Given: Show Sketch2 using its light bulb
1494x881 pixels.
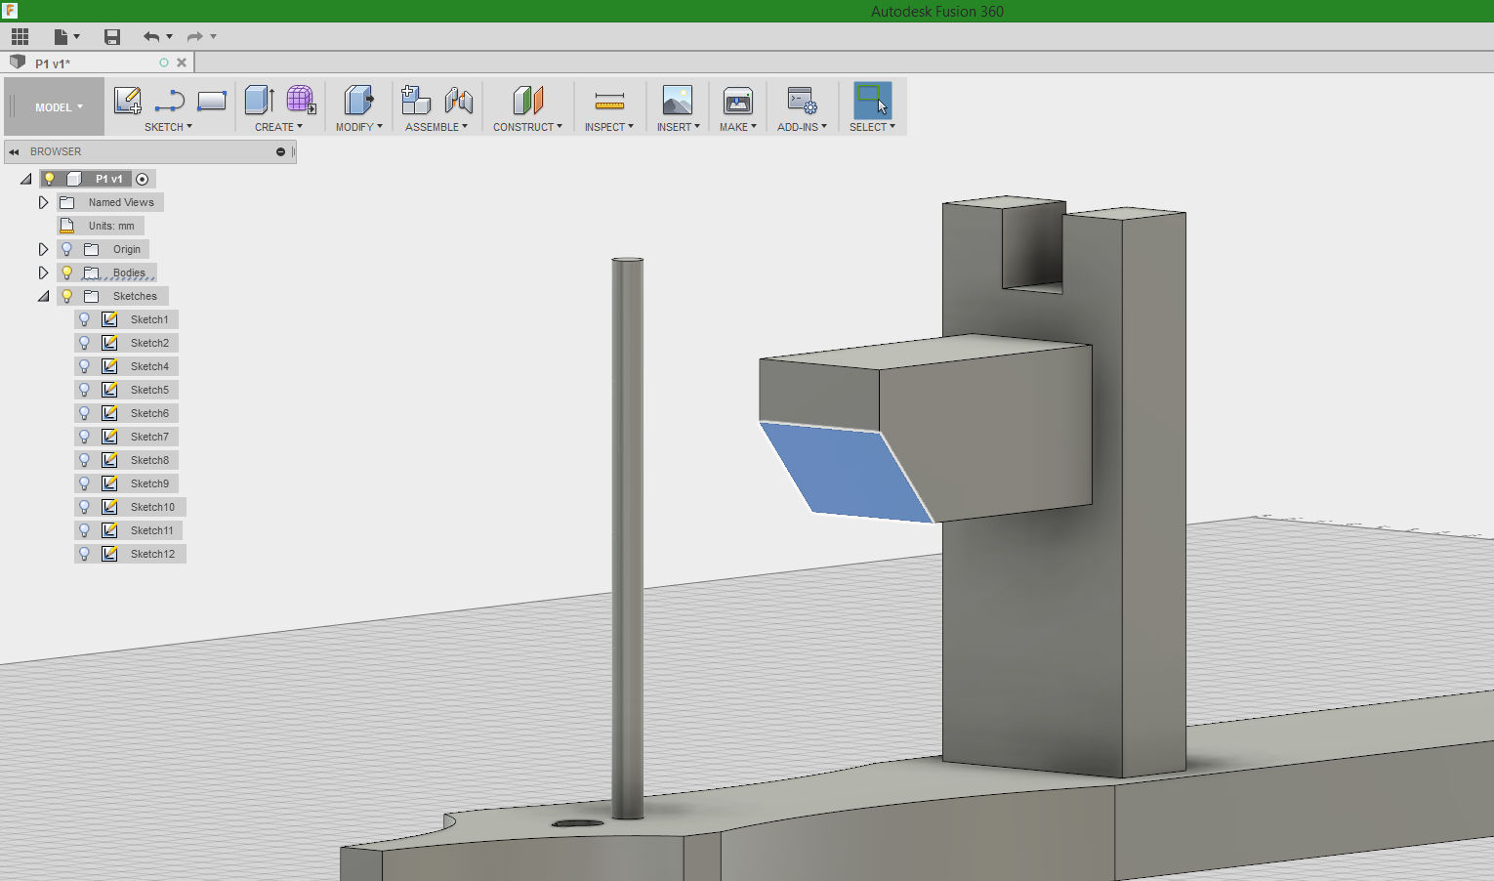Looking at the screenshot, I should 85,343.
